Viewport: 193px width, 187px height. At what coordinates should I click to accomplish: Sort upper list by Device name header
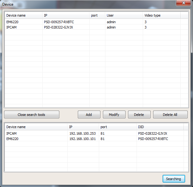[x=24, y=15]
